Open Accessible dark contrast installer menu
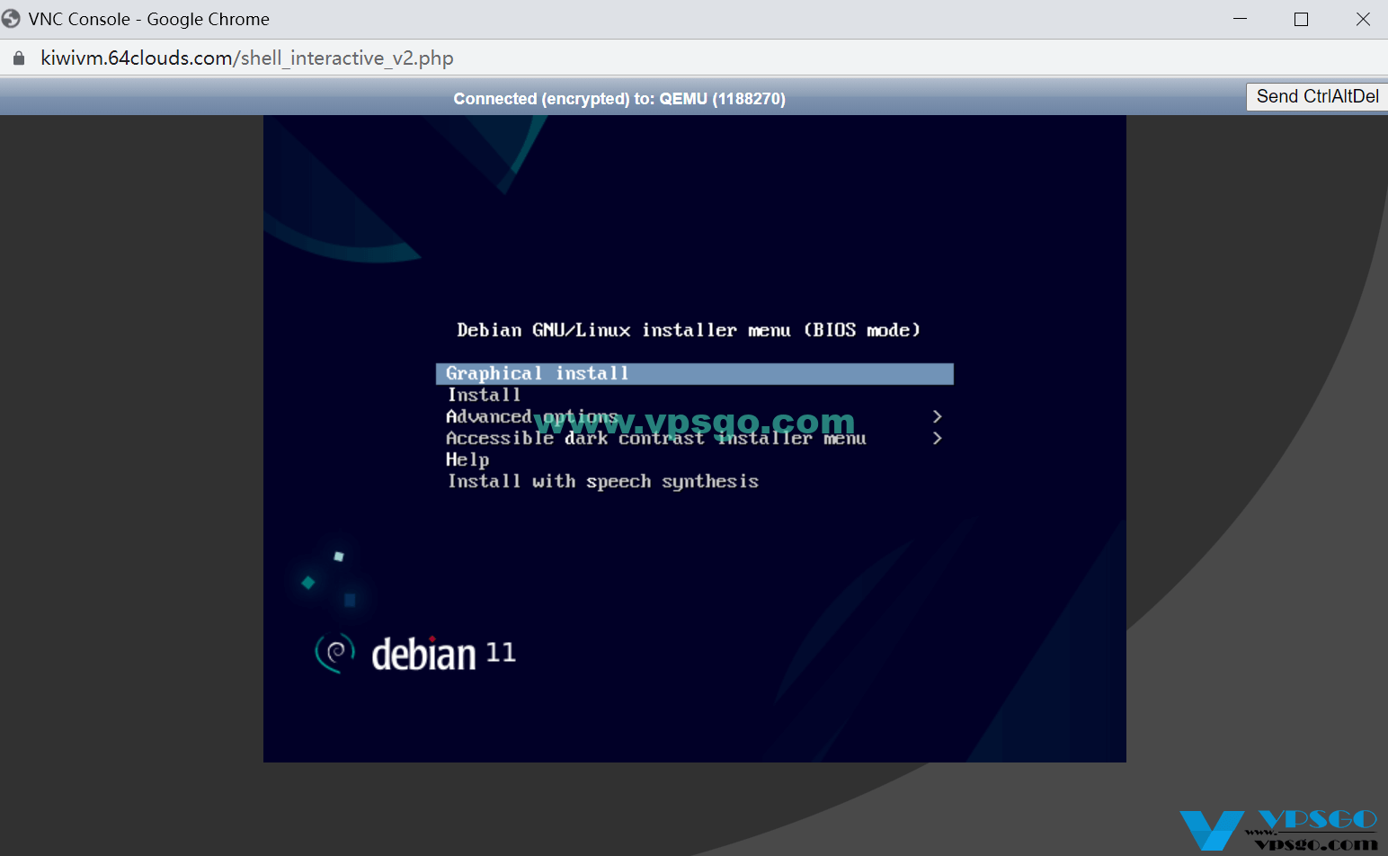Screen dimensions: 1388x856 (x=655, y=438)
